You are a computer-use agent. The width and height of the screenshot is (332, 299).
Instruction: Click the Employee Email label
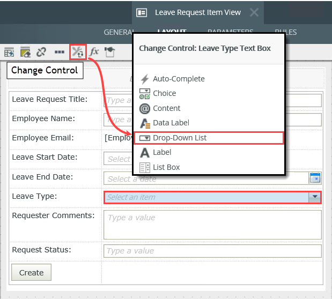click(x=43, y=138)
